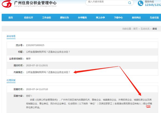Select the 咨询信息 section tab
Screen dimensions: 161x113
[11, 36]
